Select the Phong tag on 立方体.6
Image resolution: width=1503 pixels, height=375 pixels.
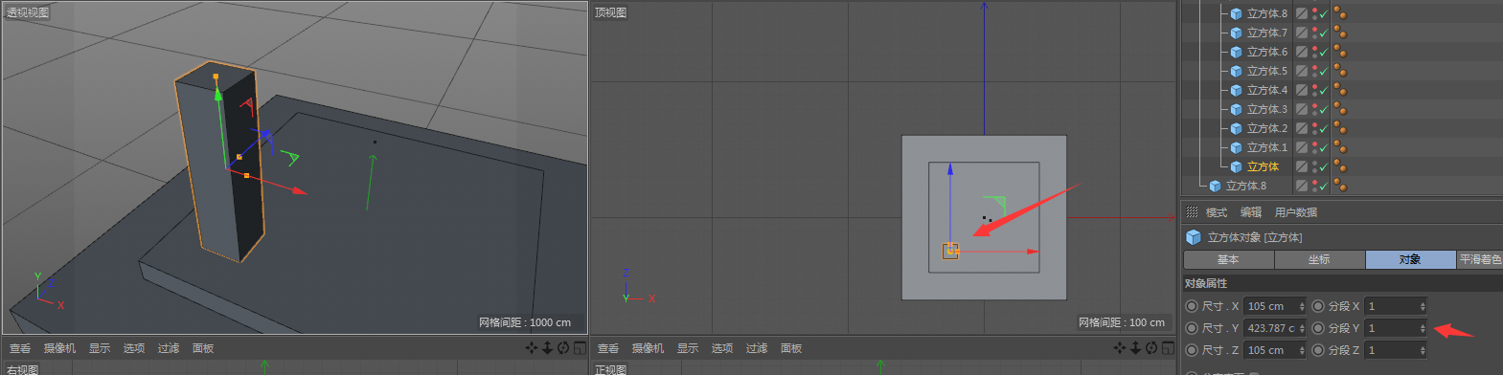(1340, 52)
